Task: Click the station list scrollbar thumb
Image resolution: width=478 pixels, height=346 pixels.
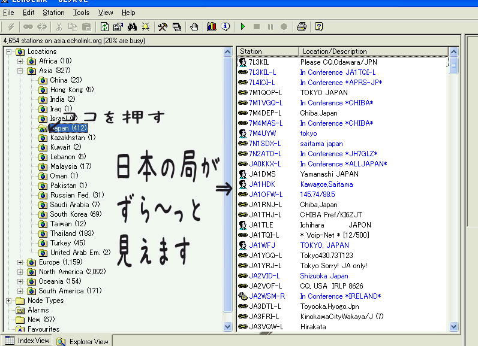Action: [x=453, y=65]
